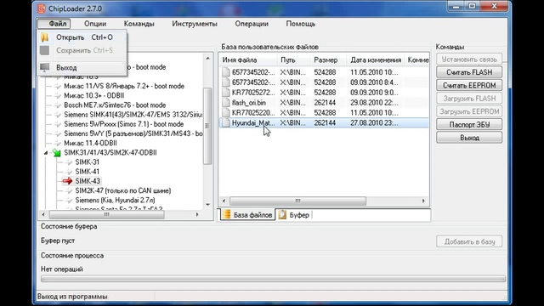544x306 pixels.
Task: Click gray arrow icon beside Siemens (Kia, Hyundai 2.7л)
Action: click(69, 200)
